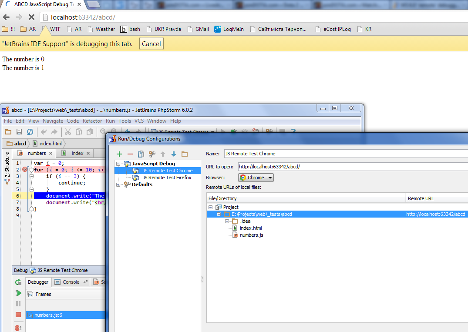Move configuration down with the blue arrow
Viewport: 468px width, 332px height.
(174, 154)
